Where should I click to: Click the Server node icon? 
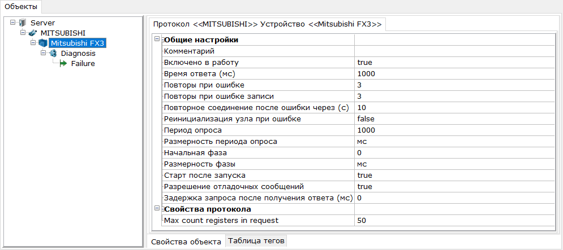[x=23, y=23]
